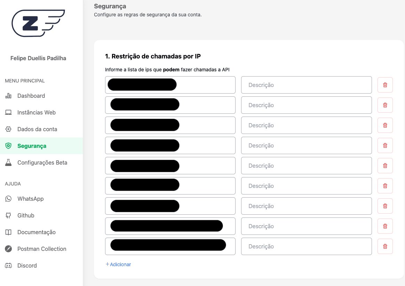The width and height of the screenshot is (405, 286).
Task: Delete the sixth IP row with trash icon
Action: click(385, 186)
